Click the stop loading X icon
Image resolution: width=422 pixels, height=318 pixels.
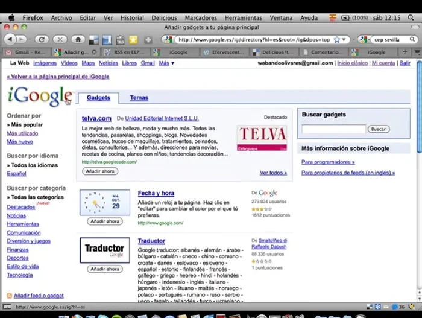(x=59, y=39)
